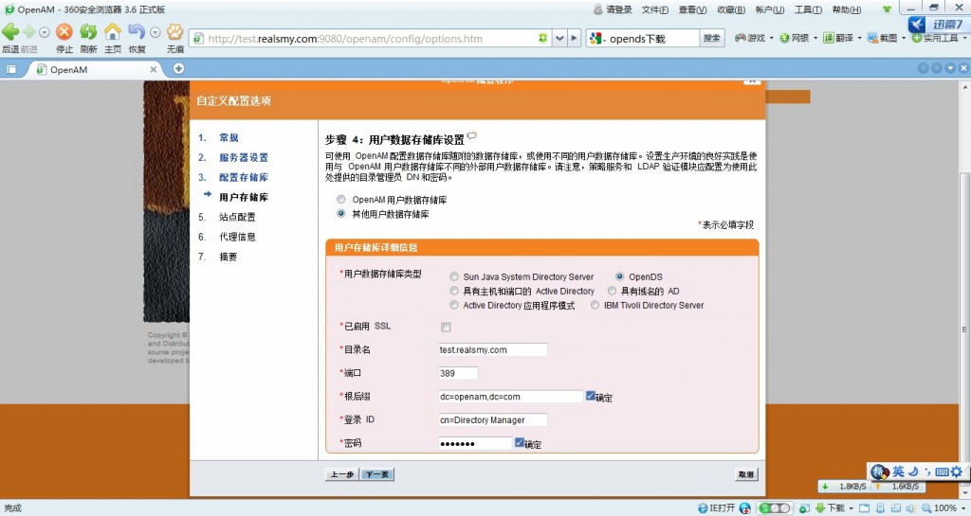Screen dimensions: 971x516
Task: Open 恢复 restore dropdown arrow
Action: 156,31
